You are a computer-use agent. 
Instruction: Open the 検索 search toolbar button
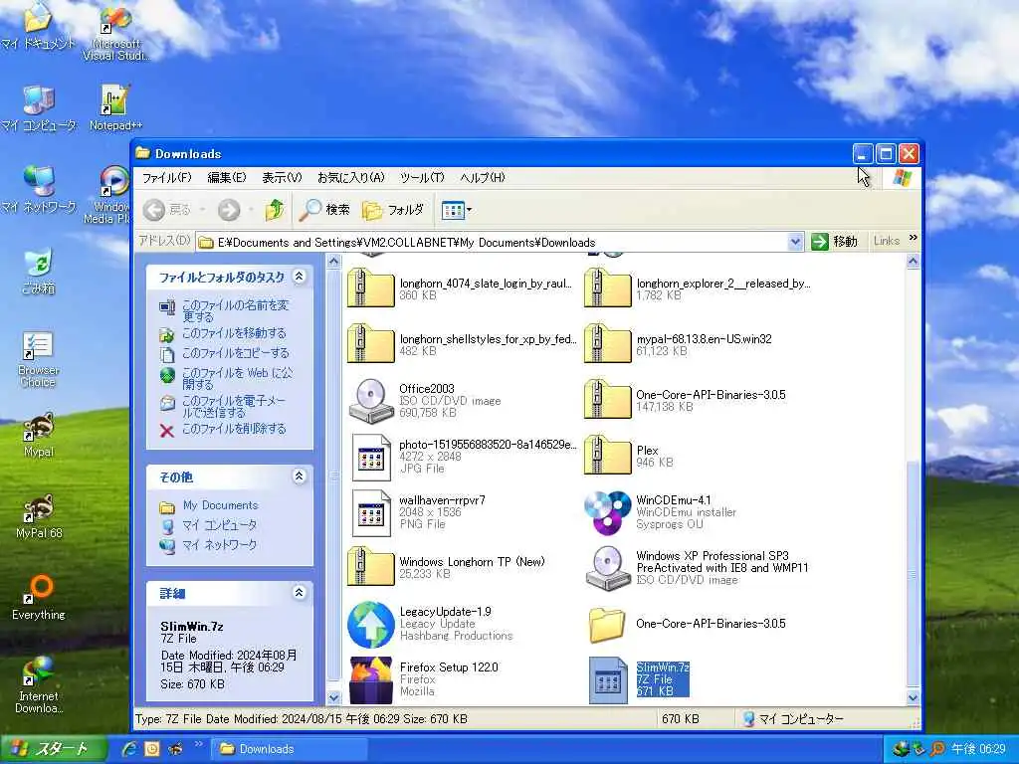[325, 209]
